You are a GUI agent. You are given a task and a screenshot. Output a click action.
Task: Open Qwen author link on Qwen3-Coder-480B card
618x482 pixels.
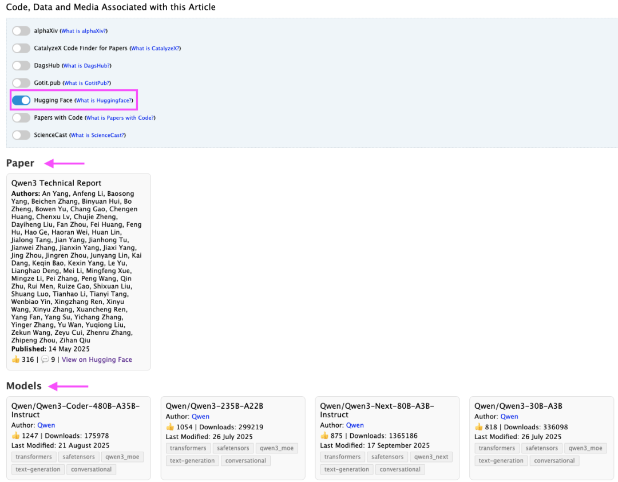46,425
